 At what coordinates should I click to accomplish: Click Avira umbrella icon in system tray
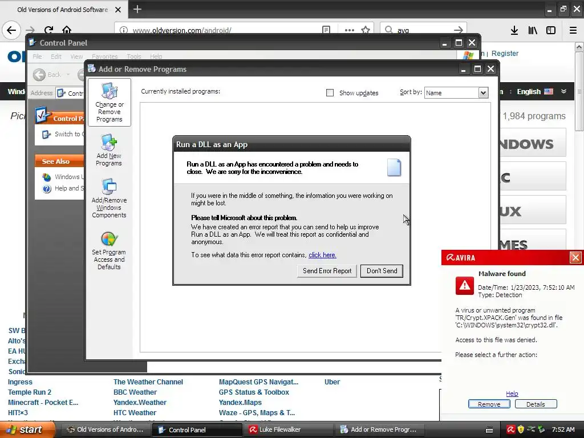pyautogui.click(x=510, y=429)
